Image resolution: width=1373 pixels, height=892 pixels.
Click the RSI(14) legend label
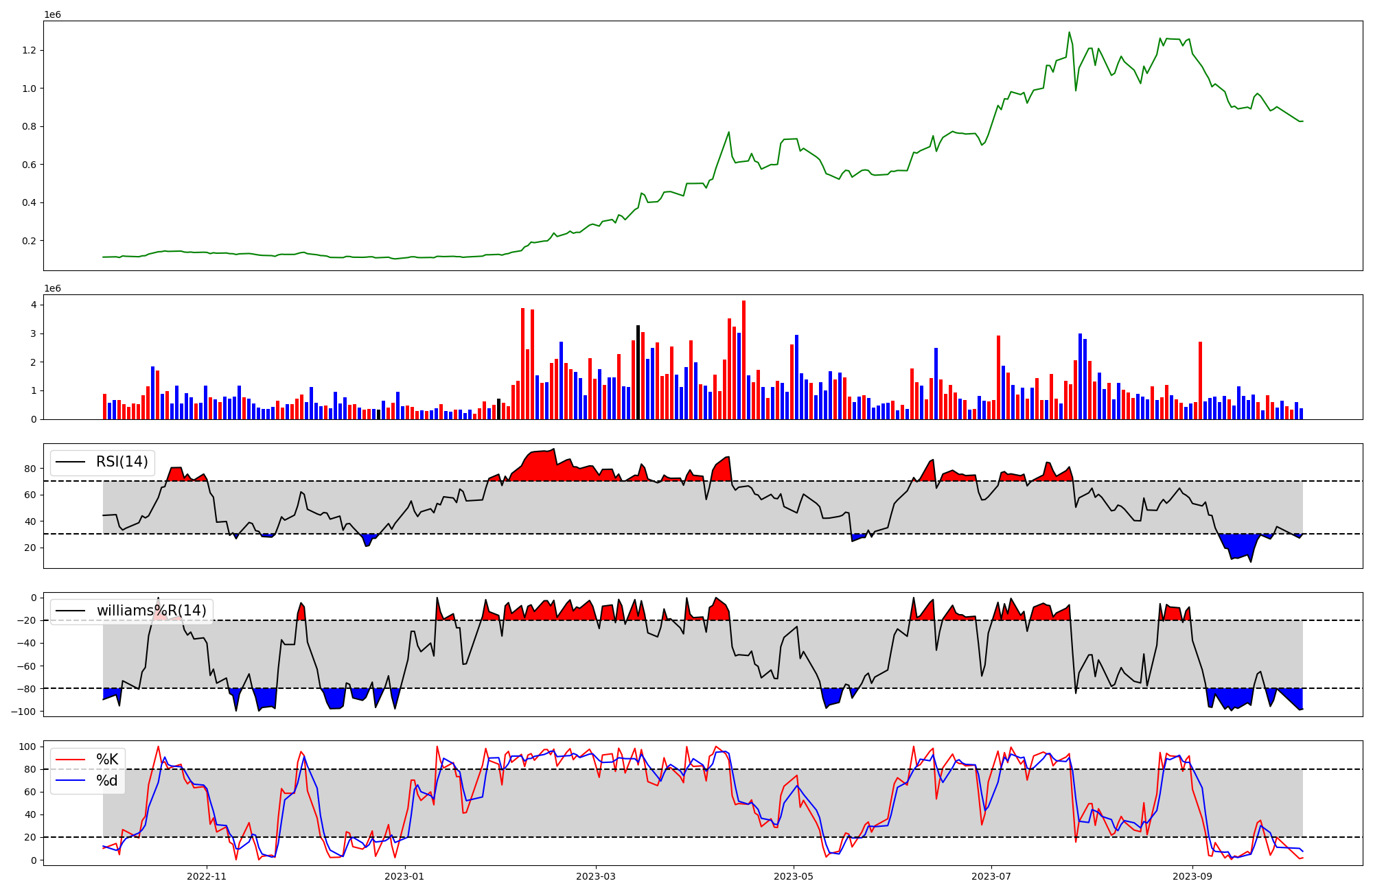(x=122, y=462)
